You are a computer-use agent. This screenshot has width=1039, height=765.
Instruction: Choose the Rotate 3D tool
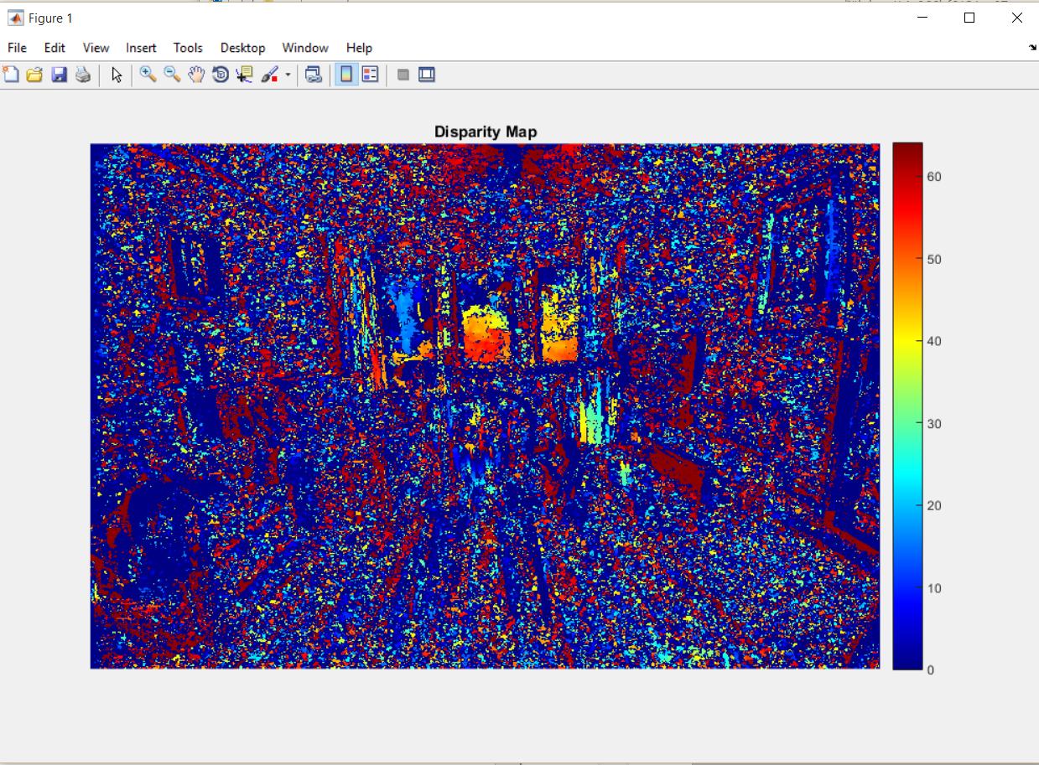tap(221, 75)
